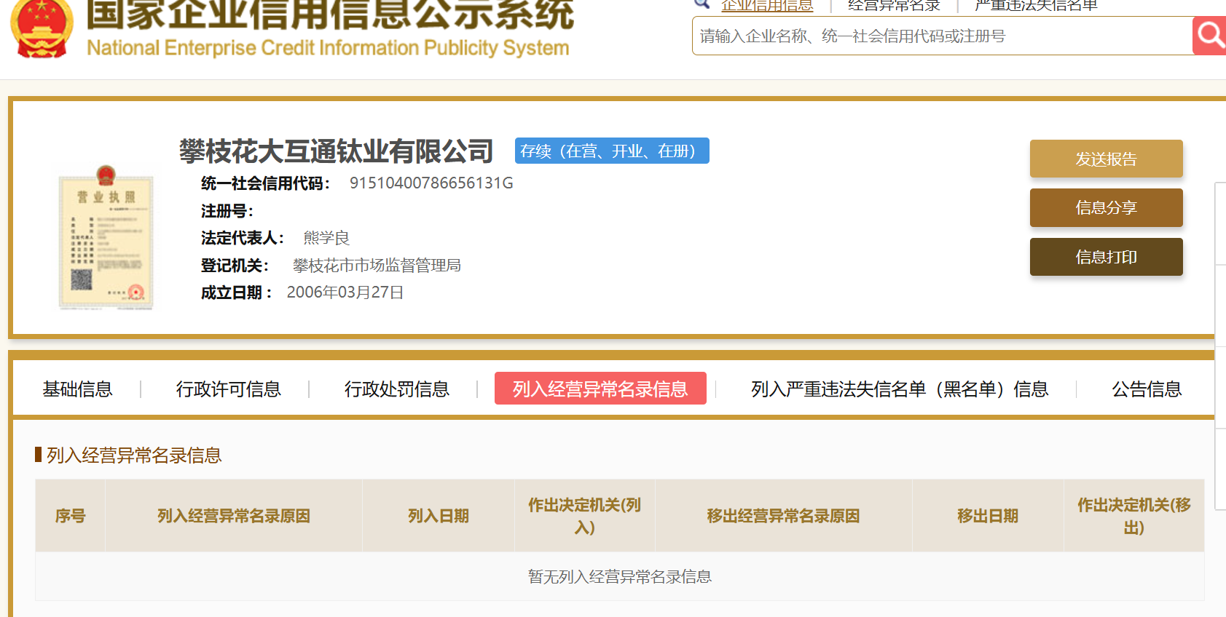
Task: Click the 作出决定机关(移出) column header
Action: tap(1134, 516)
